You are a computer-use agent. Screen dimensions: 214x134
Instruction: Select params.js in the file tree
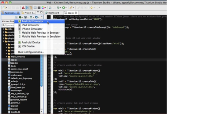(16, 103)
